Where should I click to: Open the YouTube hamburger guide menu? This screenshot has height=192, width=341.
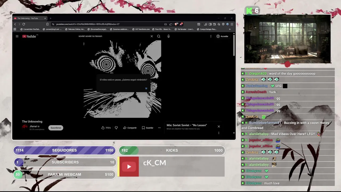(17, 36)
